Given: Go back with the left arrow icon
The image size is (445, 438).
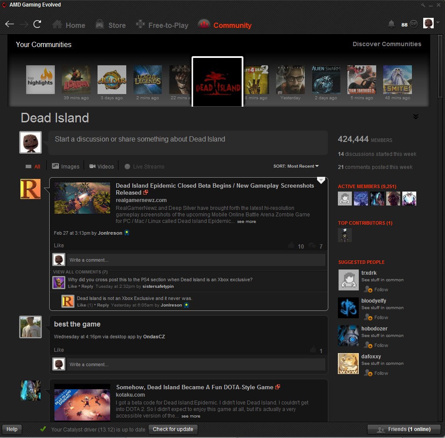Looking at the screenshot, I should click(10, 24).
